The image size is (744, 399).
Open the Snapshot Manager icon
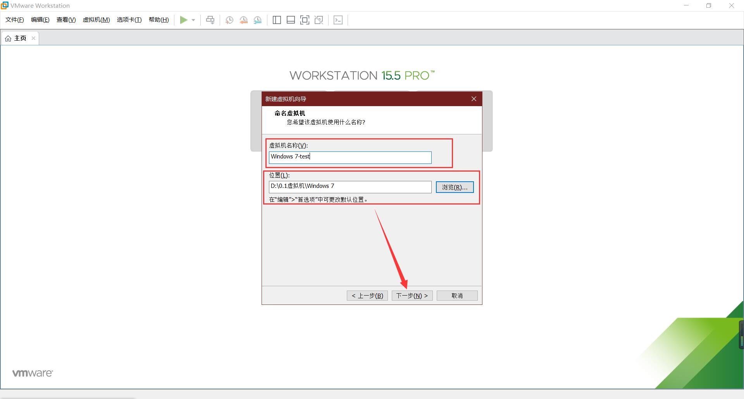tap(258, 20)
